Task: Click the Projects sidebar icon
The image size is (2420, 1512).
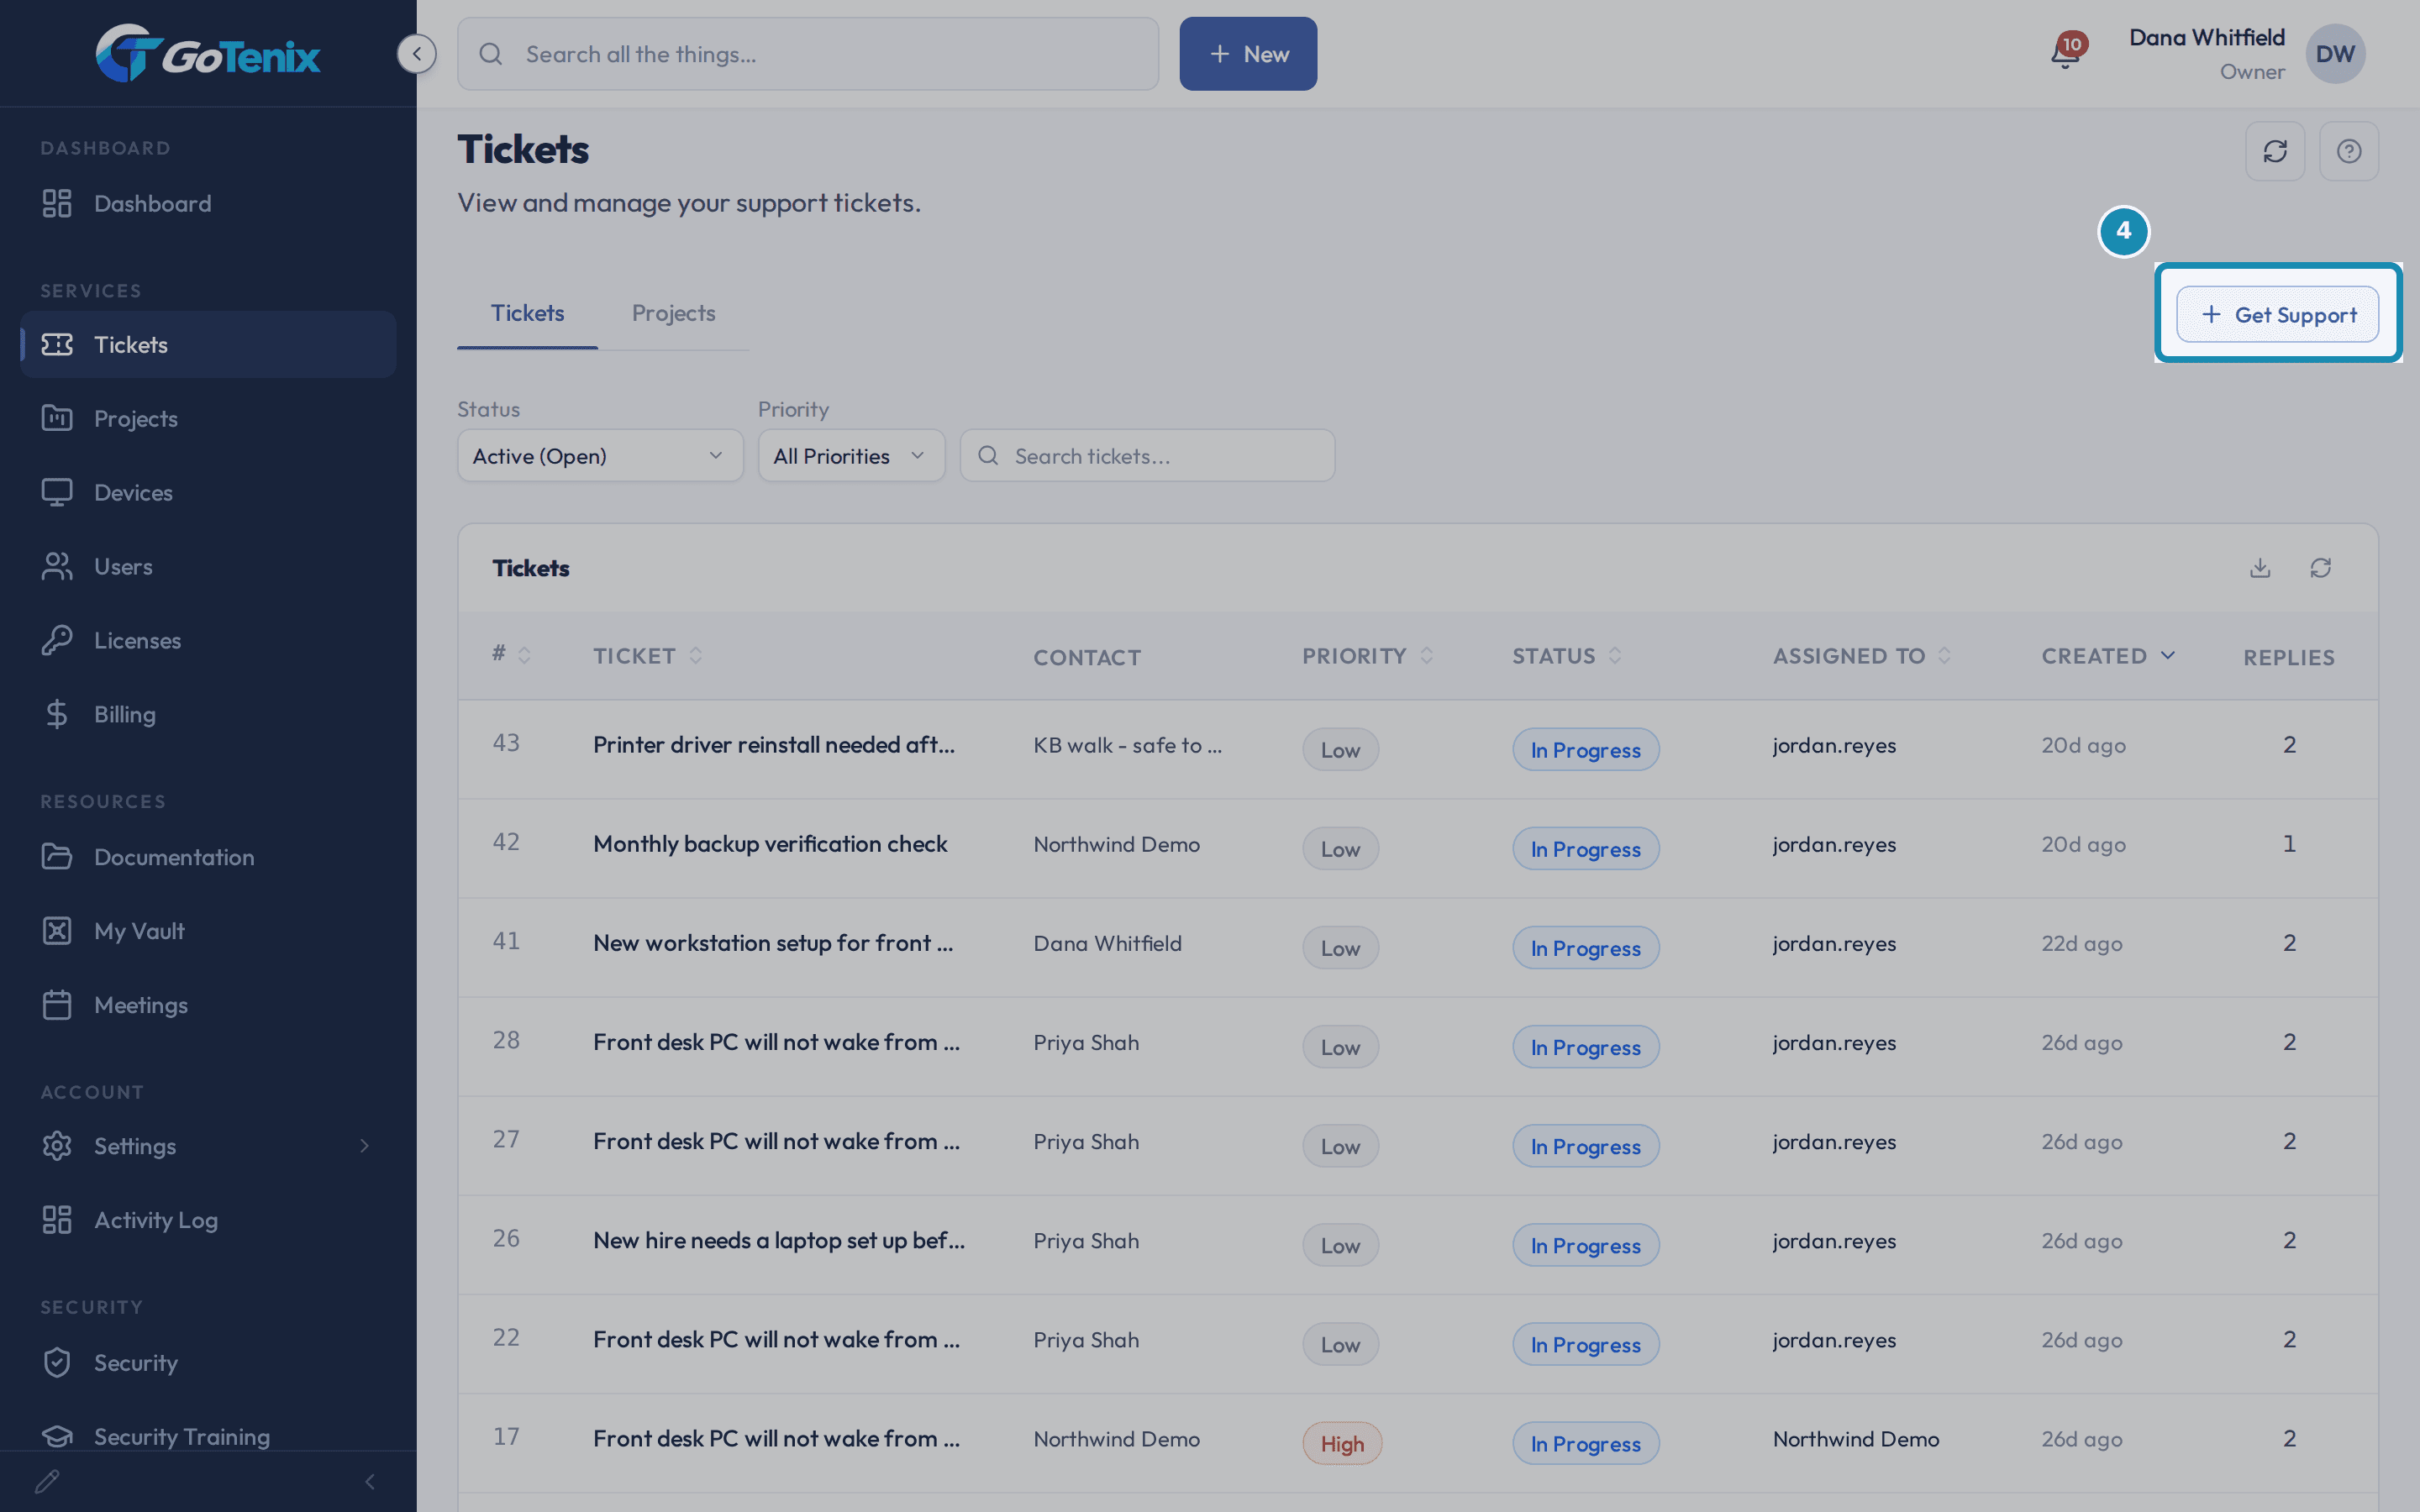Action: coord(57,418)
